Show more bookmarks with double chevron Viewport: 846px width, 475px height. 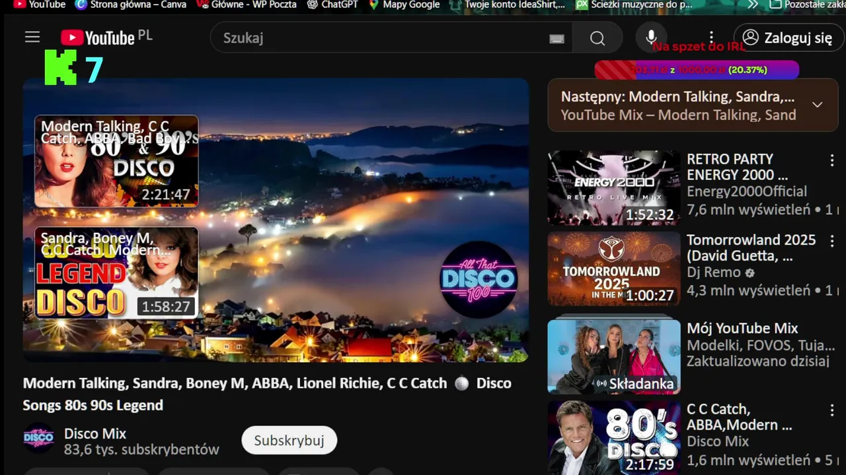(x=753, y=5)
